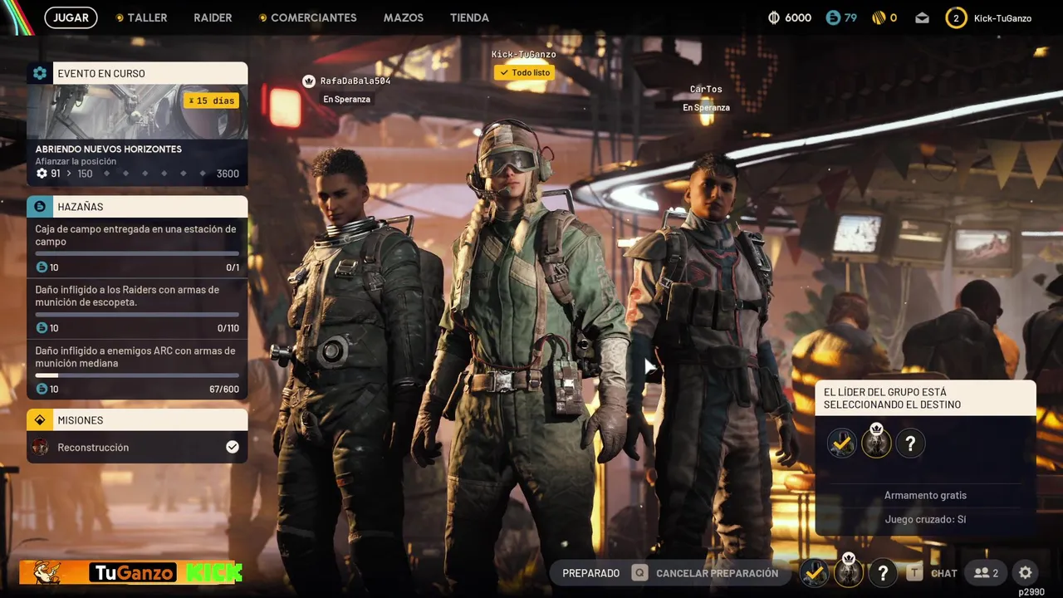Click the MISIONES panel icon
The image size is (1063, 598).
(x=40, y=419)
